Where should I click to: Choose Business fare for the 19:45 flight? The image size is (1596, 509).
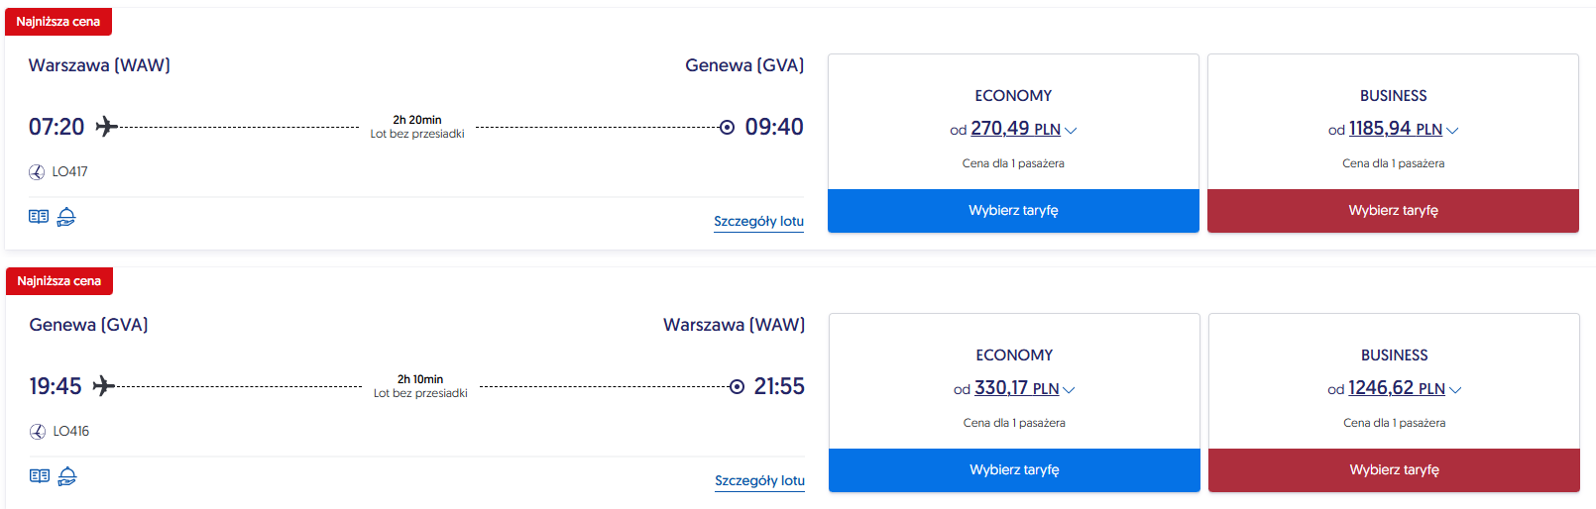pos(1394,470)
